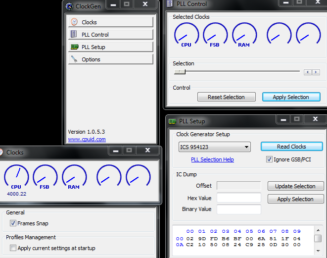Open PLL Setup from ClockGen menu
Screen dimensions: 327x258
pos(111,47)
